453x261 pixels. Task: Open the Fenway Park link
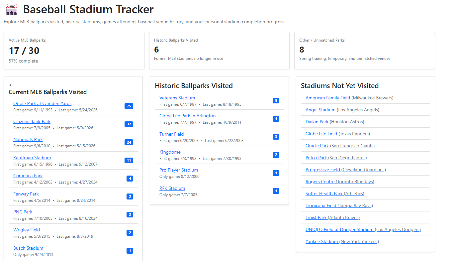click(x=26, y=194)
